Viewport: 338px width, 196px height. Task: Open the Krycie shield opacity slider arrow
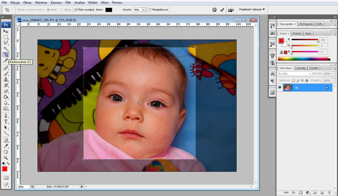click(x=143, y=10)
